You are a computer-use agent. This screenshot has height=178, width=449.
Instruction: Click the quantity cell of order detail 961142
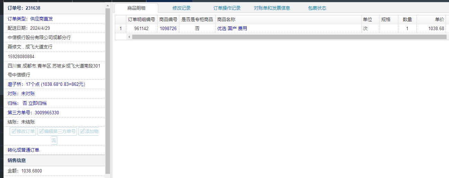pyautogui.click(x=407, y=29)
